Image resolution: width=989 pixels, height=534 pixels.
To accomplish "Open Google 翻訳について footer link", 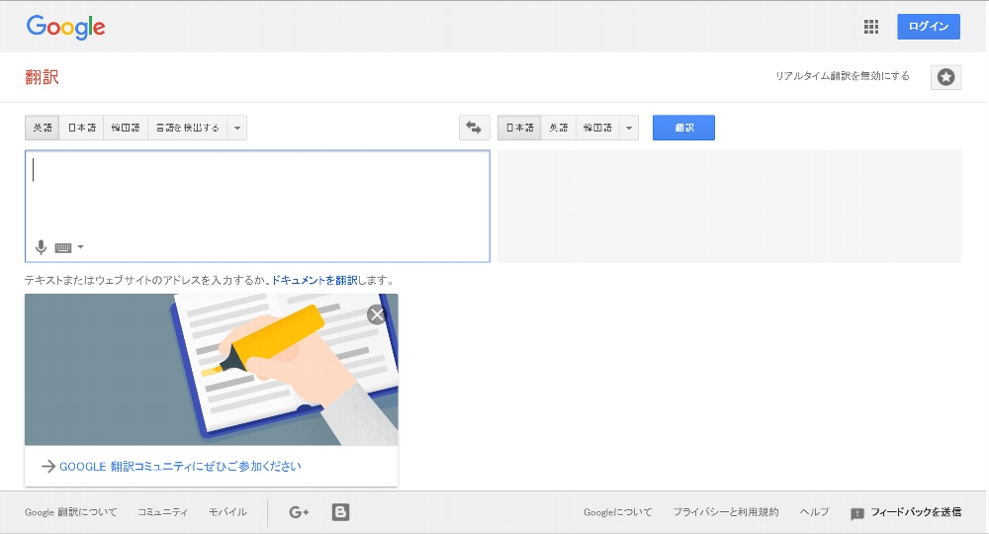I will [70, 512].
